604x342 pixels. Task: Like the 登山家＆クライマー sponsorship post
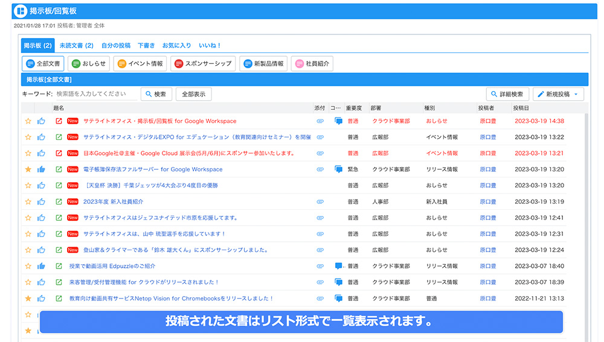(x=41, y=250)
